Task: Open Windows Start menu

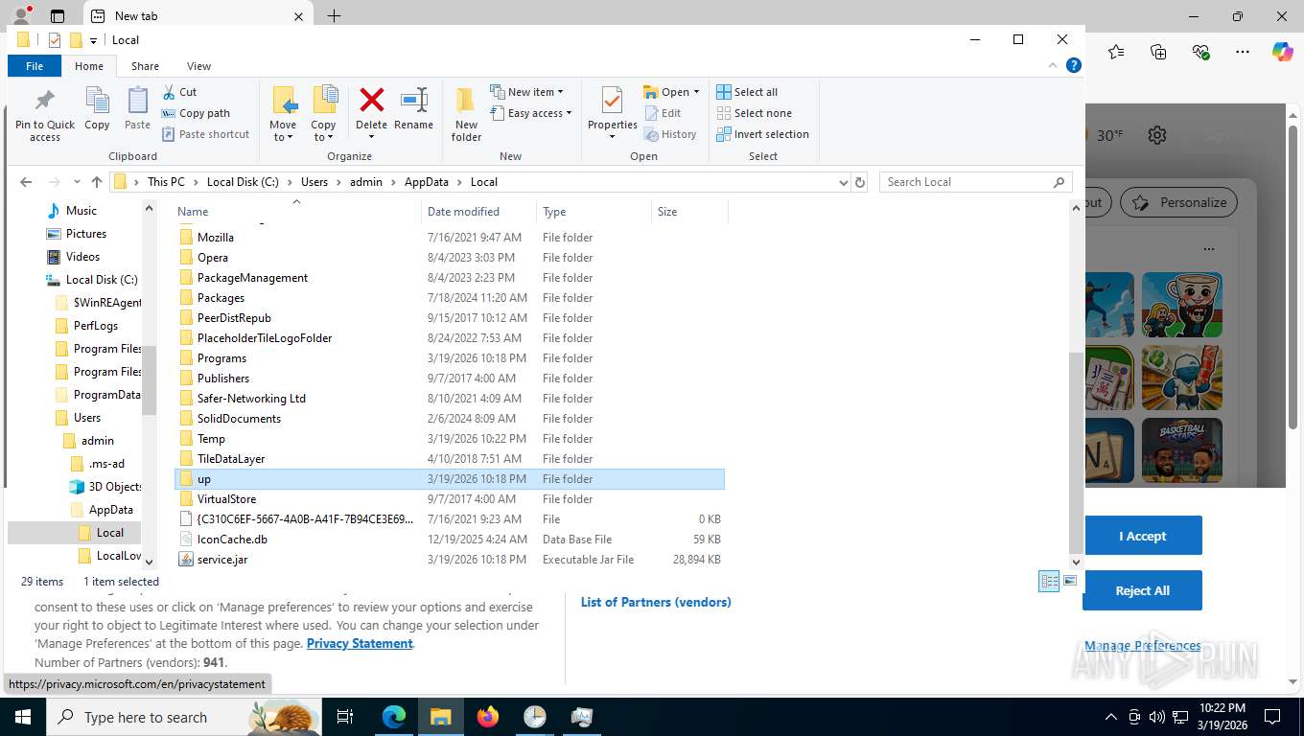Action: (22, 717)
